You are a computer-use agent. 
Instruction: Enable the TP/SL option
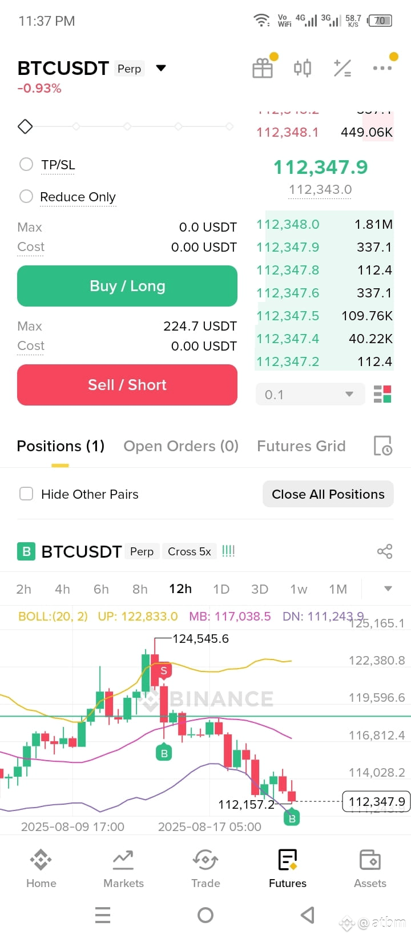26,165
